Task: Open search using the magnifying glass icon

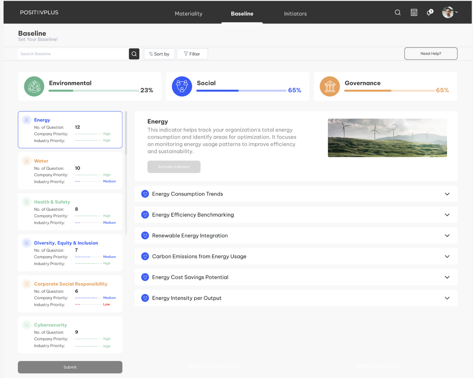Action: [398, 12]
